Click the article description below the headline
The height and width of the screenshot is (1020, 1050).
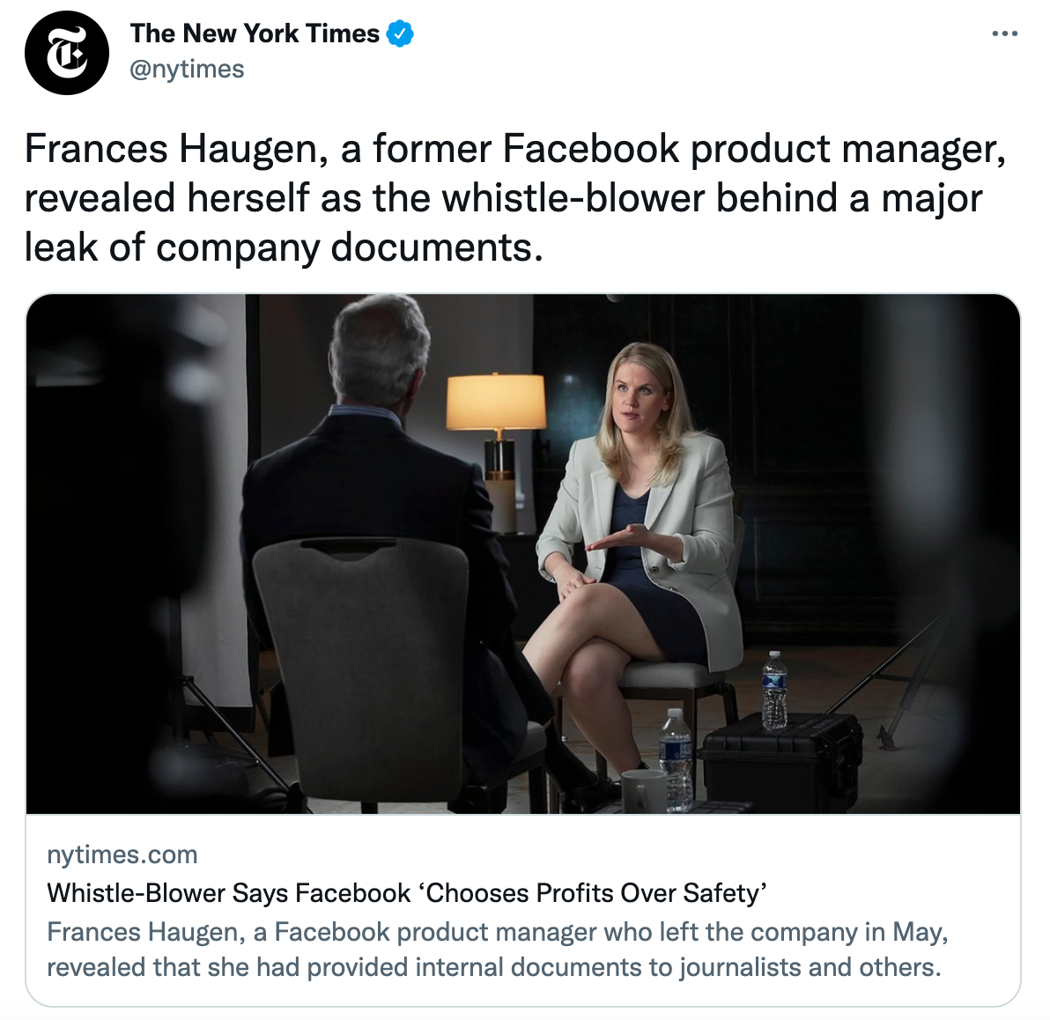point(497,950)
